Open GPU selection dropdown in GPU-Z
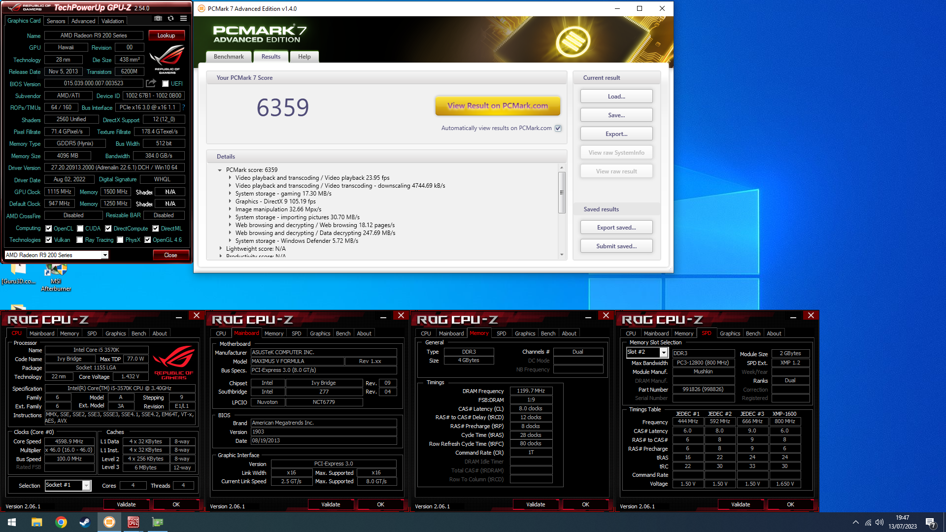946x532 pixels. (x=105, y=255)
